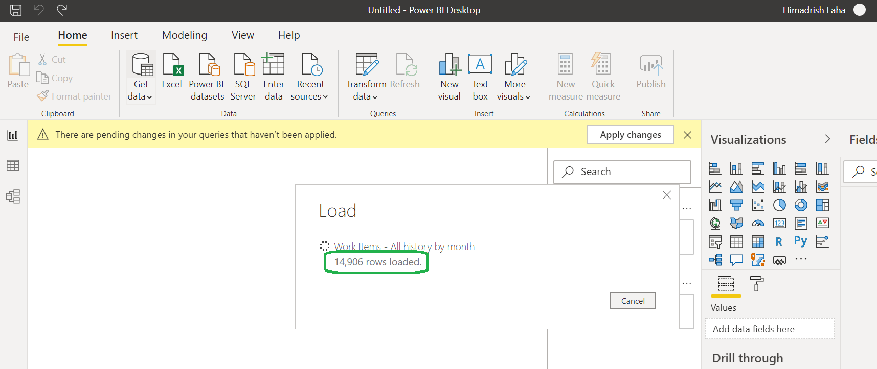Viewport: 877px width, 369px height.
Task: Cancel the Load dialog
Action: click(x=633, y=301)
